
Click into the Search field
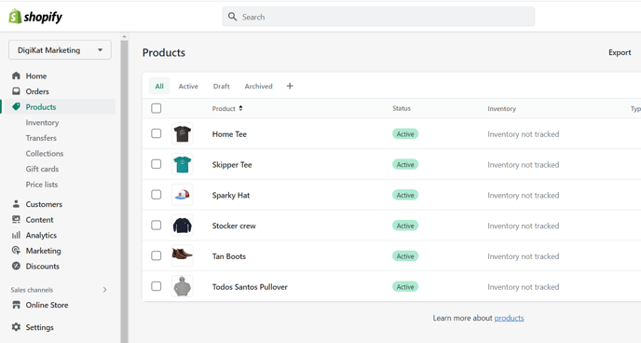click(378, 17)
